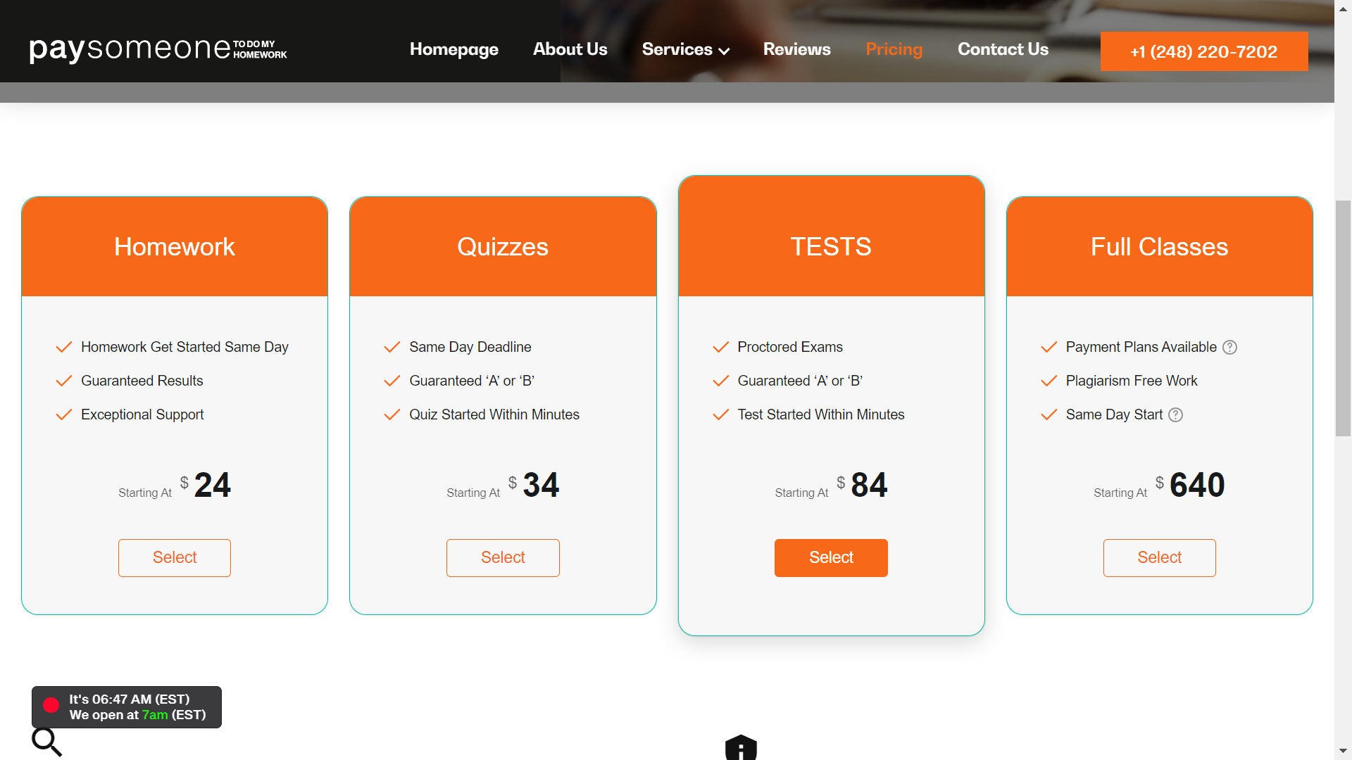Choose the TESTS plan Select button
Viewport: 1352px width, 760px height.
[831, 557]
